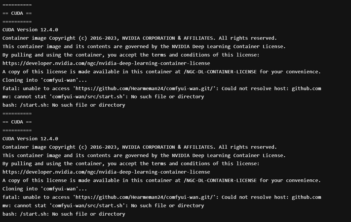351x222 pixels.
Task: Click the first "/NGC-DL-CONTAINER-LICENSE" path text
Action: pos(220,72)
